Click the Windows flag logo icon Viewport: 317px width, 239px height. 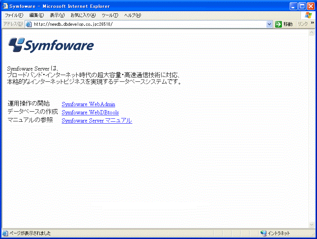308,15
